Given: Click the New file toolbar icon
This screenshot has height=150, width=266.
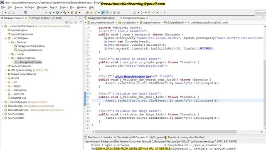Looking at the screenshot, I should [2, 12].
